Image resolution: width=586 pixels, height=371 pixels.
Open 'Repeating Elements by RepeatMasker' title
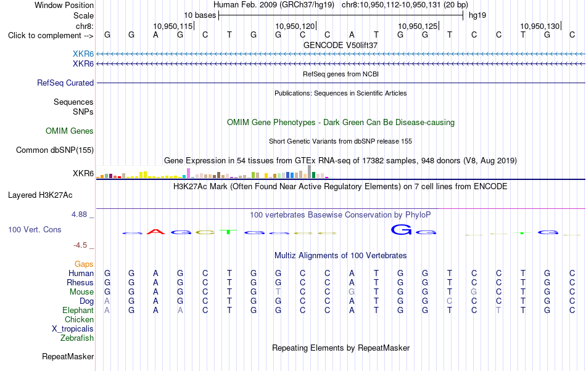click(340, 348)
